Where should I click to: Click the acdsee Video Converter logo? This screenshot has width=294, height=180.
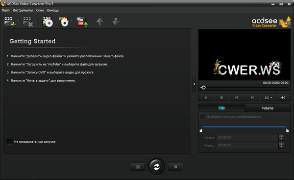pyautogui.click(x=271, y=22)
